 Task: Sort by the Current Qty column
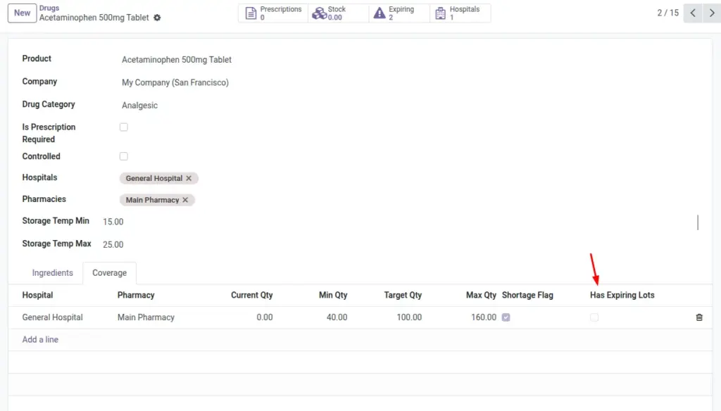tap(251, 295)
